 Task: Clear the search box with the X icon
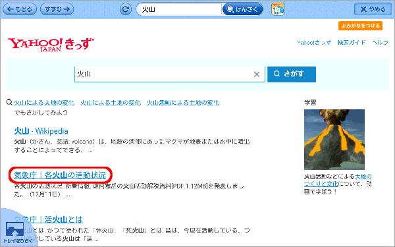[257, 74]
